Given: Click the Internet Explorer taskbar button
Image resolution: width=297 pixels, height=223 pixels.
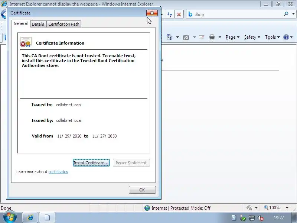Looking at the screenshot, I should [30, 217].
